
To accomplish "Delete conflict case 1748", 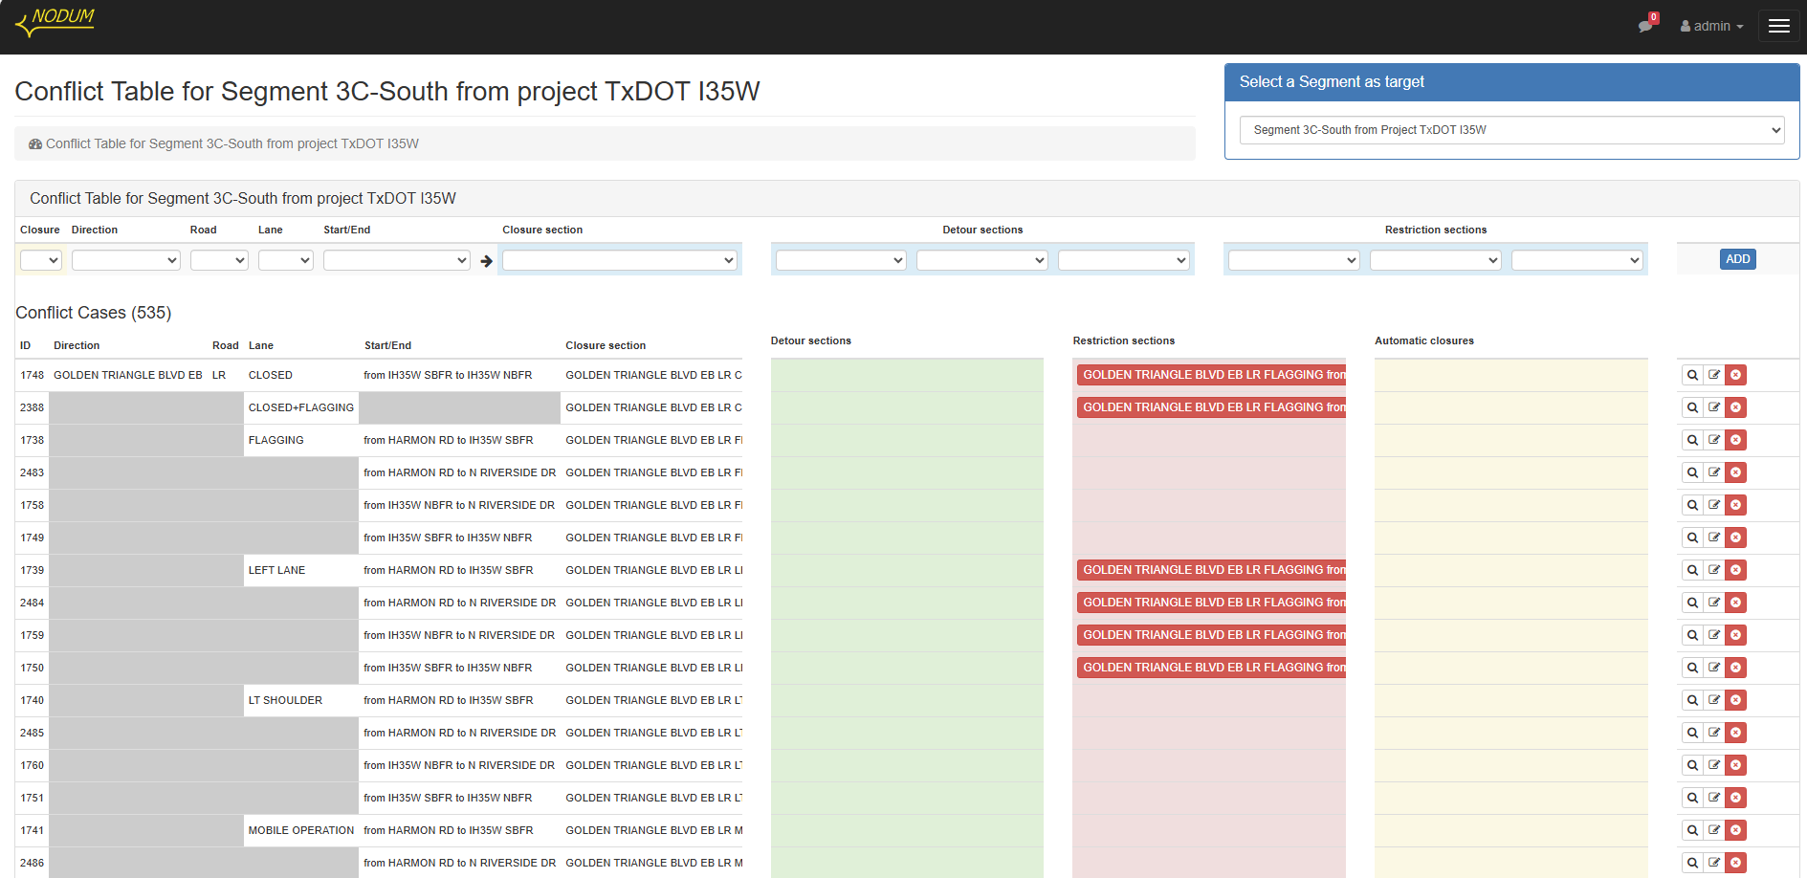I will pos(1736,375).
